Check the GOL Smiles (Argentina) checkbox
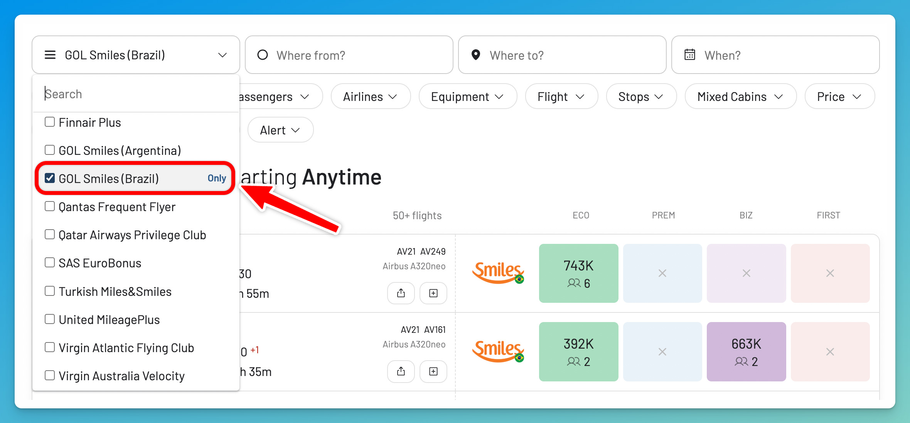 coord(50,150)
